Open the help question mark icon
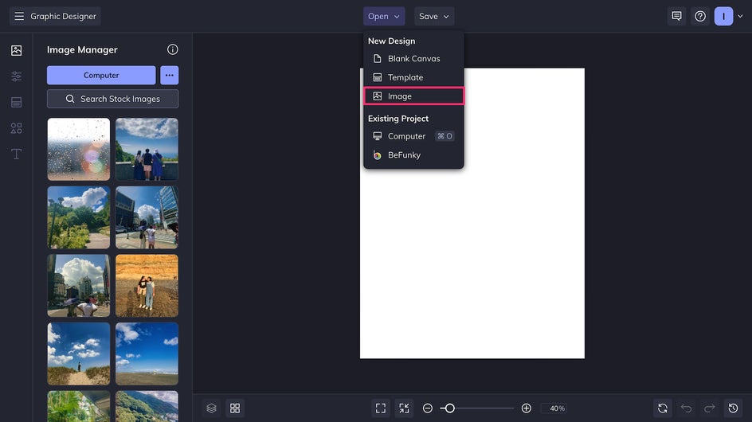This screenshot has width=752, height=422. (700, 16)
